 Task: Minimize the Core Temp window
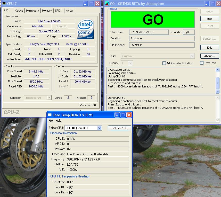point(117,115)
